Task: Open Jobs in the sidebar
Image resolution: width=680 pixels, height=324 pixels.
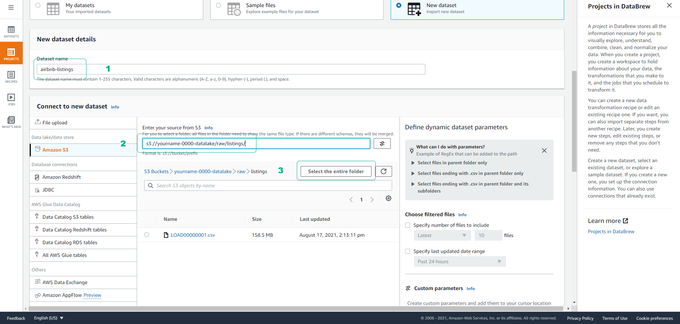Action: point(11,99)
